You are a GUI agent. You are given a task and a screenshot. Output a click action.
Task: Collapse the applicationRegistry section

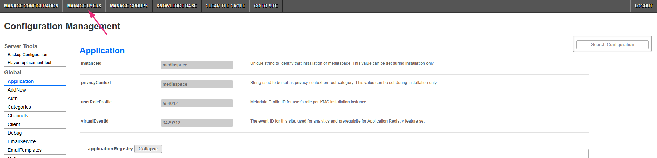(148, 149)
